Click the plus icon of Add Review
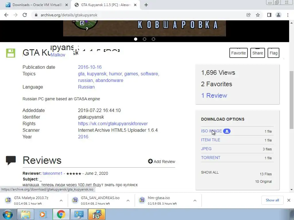This screenshot has height=220, width=294. point(150,161)
